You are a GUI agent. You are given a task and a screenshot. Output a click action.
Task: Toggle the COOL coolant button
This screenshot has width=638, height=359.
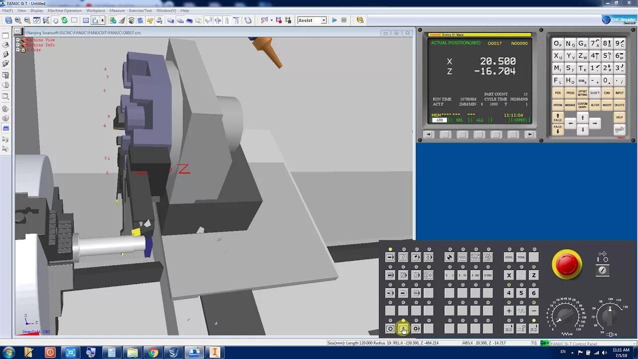[508, 257]
